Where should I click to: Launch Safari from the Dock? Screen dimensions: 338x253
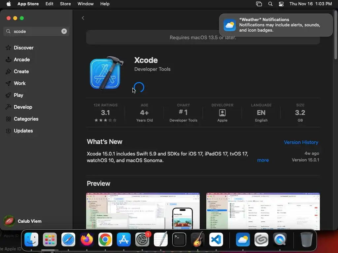[x=68, y=239]
